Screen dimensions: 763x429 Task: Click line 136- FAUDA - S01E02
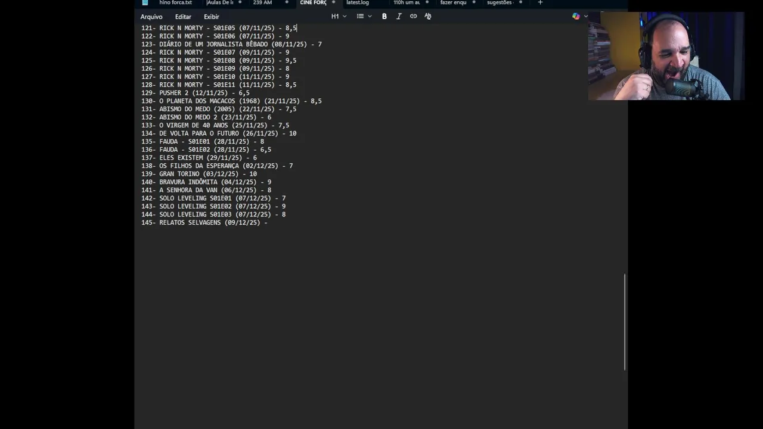pyautogui.click(x=206, y=150)
